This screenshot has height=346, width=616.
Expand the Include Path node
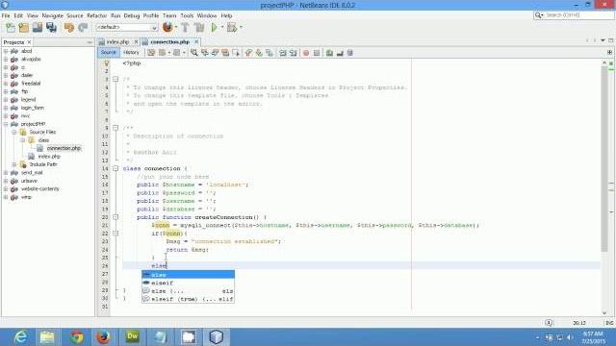[x=14, y=164]
